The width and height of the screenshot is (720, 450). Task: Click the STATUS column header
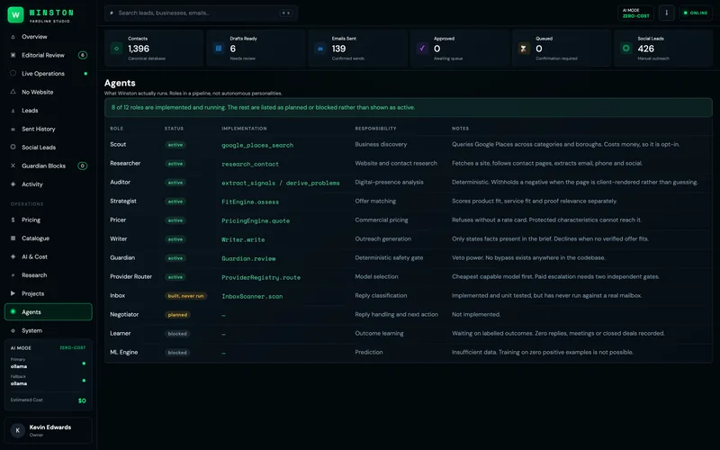(174, 129)
